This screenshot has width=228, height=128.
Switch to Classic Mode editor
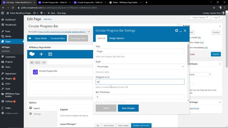(41, 38)
